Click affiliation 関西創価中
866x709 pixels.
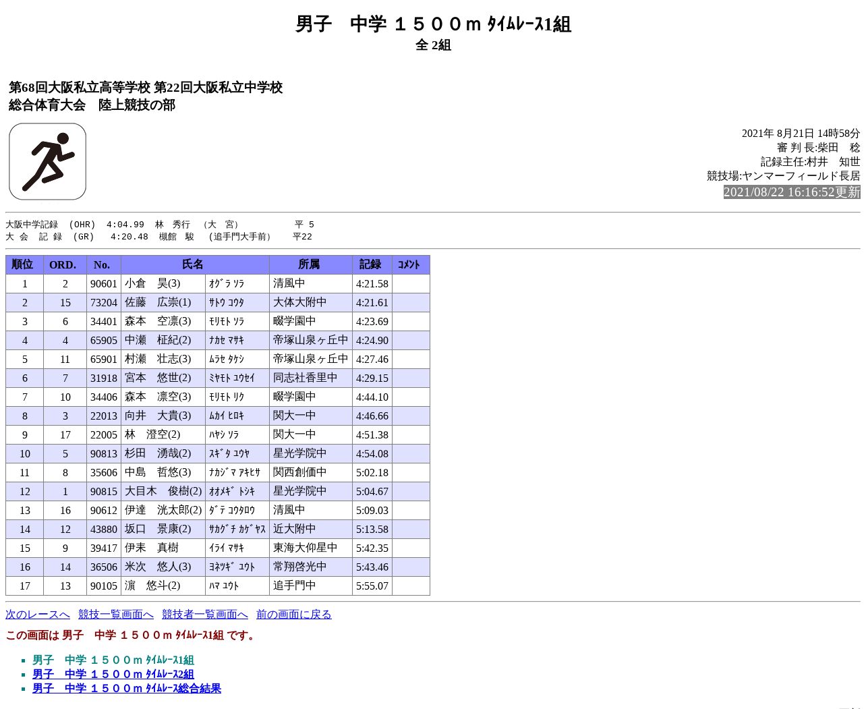click(300, 473)
